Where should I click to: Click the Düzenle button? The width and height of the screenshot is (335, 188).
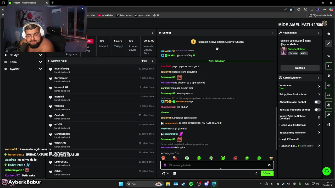[300, 68]
